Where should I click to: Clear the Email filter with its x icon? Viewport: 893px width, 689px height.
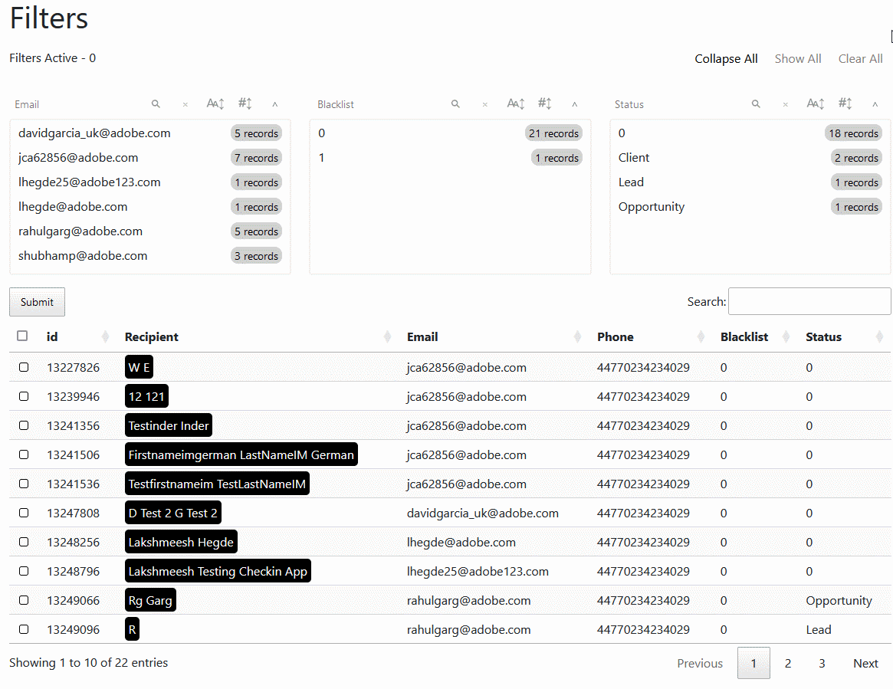(185, 104)
